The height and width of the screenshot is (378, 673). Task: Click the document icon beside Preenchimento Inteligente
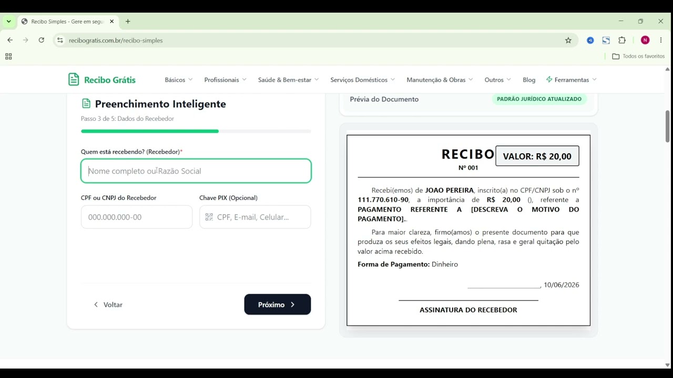[86, 103]
